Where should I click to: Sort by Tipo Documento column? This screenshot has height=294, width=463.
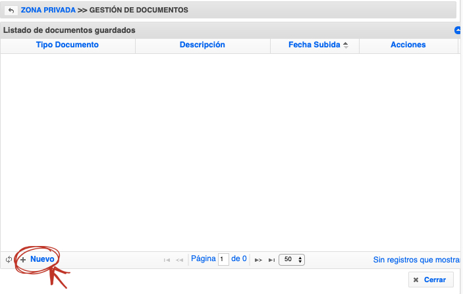click(x=67, y=45)
